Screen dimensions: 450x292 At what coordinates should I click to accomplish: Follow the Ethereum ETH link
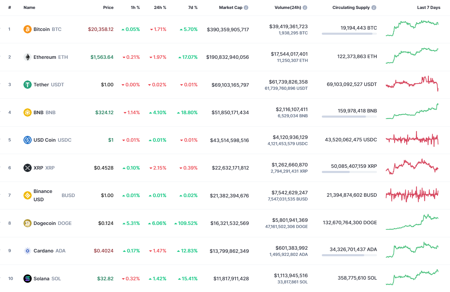tap(44, 57)
